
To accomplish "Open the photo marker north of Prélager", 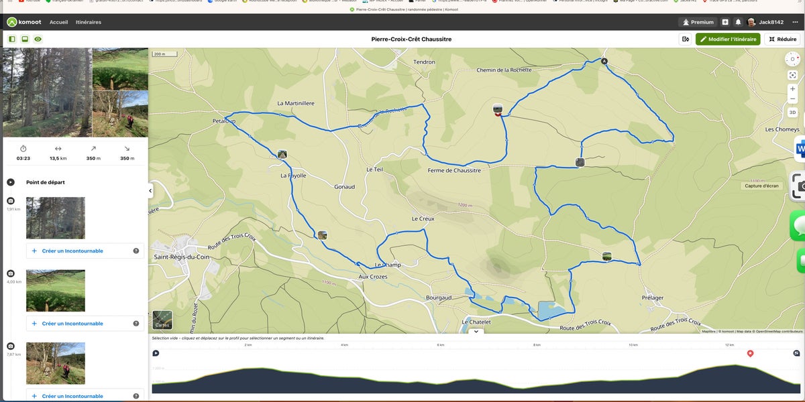I will coord(607,256).
